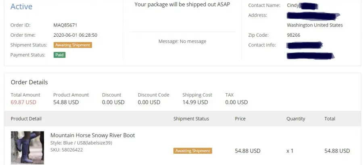Click the Awaiting Shipment badge under Order ID

[73, 45]
